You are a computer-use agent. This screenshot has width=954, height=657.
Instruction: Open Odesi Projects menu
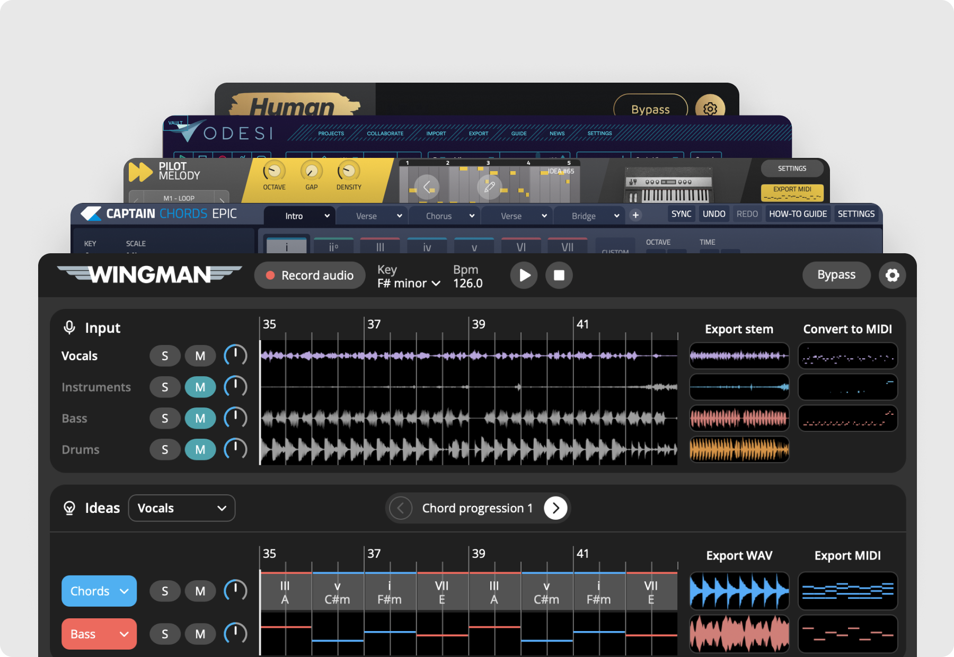tap(331, 134)
